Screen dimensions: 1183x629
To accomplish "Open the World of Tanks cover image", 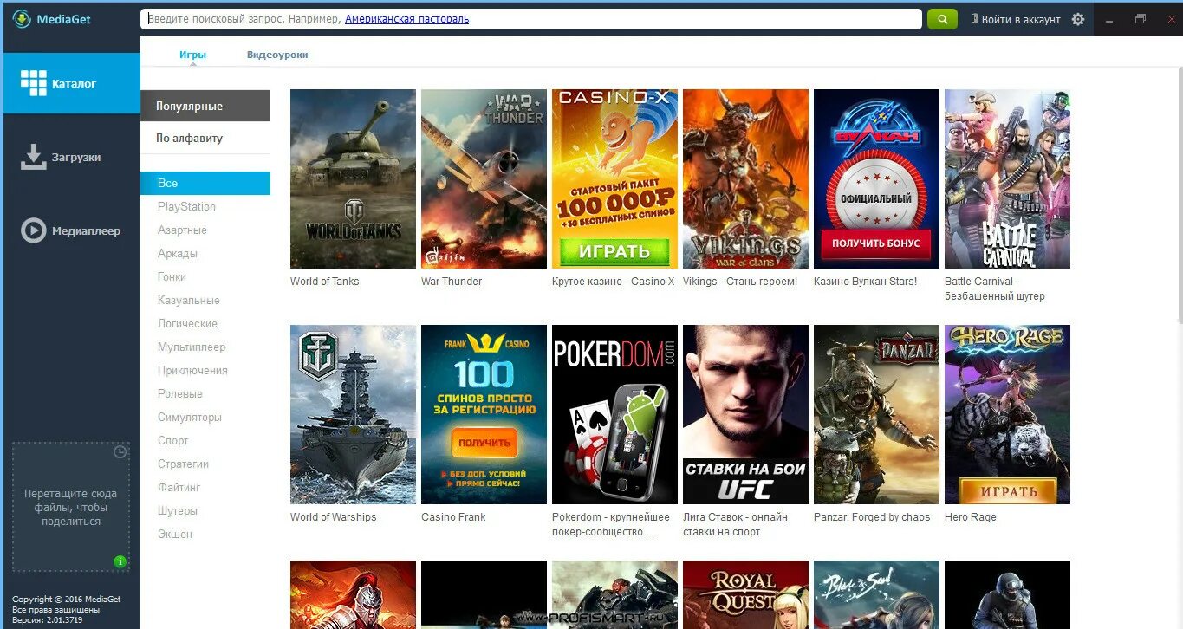I will tap(353, 178).
